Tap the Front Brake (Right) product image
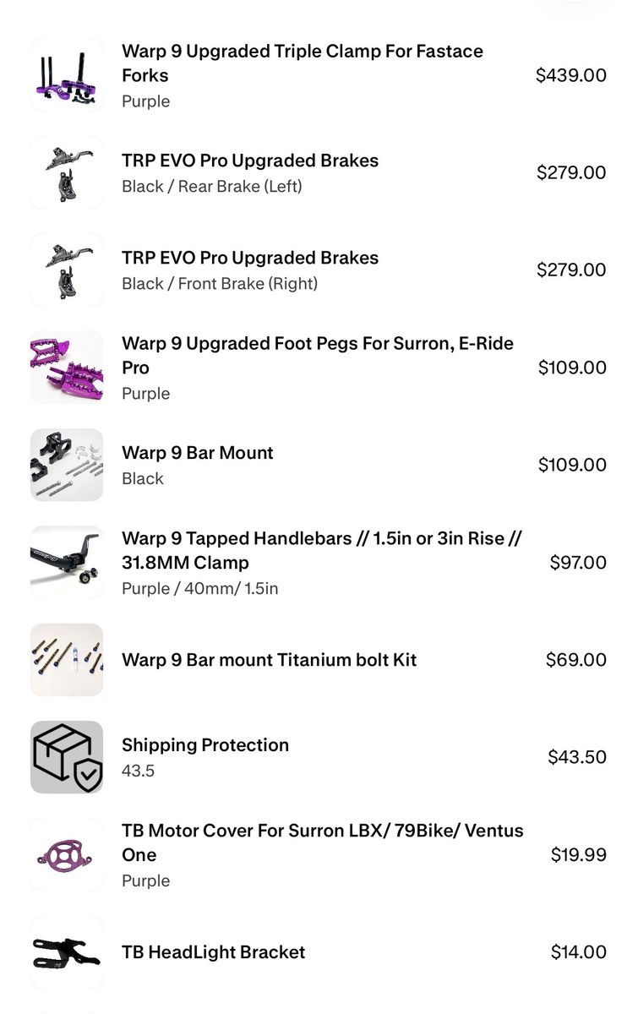The image size is (638, 1014). [67, 270]
